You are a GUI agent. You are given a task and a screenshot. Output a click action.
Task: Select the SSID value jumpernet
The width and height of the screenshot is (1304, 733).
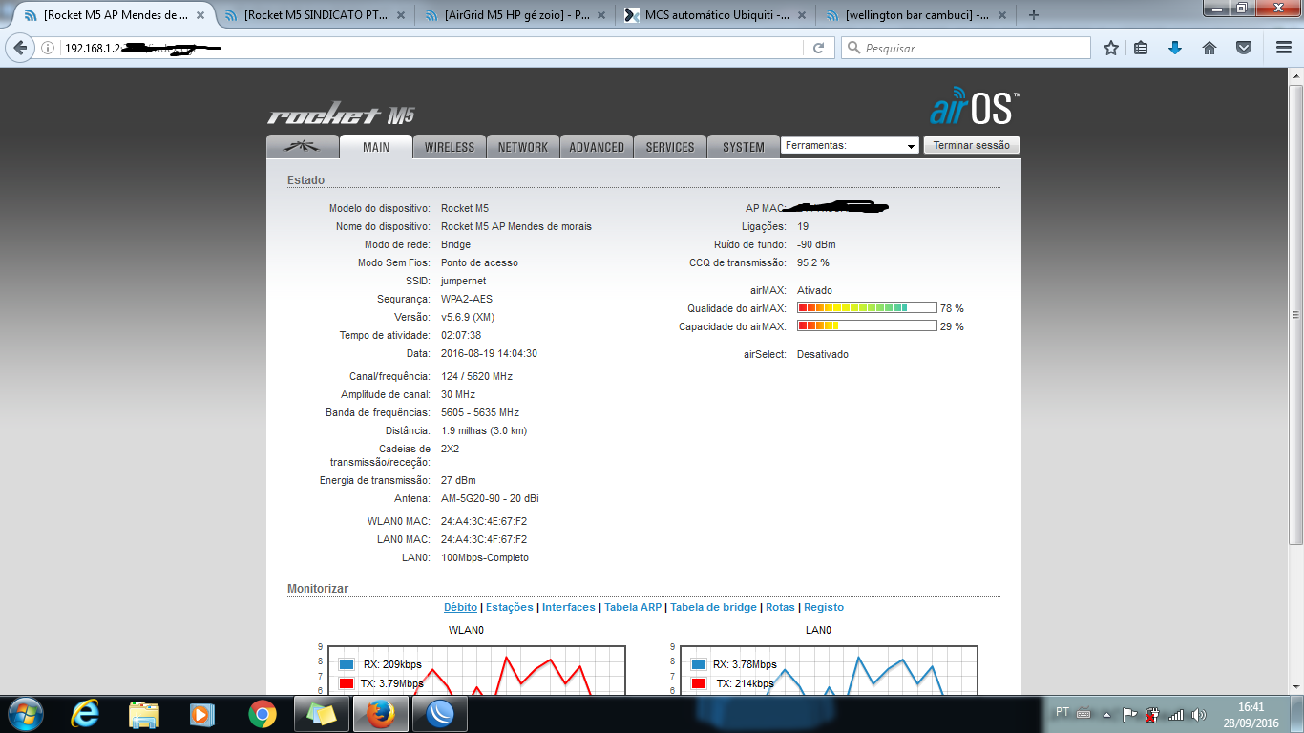[463, 281]
